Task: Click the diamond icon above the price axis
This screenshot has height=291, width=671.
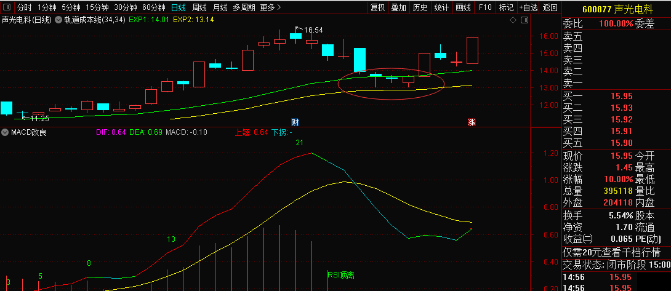Action: coord(513,20)
